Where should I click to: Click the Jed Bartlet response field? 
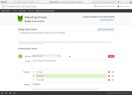pyautogui.click(x=71, y=76)
